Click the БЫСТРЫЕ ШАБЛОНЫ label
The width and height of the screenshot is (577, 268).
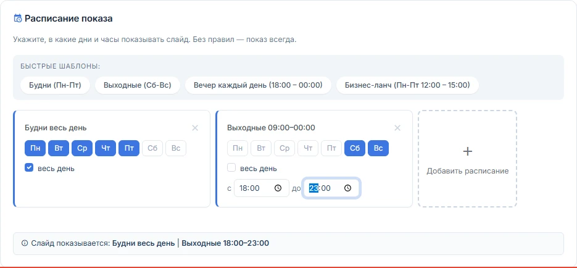pyautogui.click(x=60, y=67)
